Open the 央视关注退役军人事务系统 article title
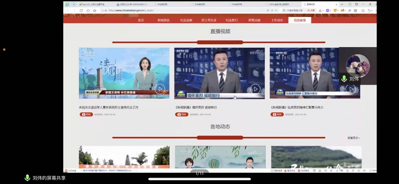This screenshot has height=184, width=399. [108, 107]
